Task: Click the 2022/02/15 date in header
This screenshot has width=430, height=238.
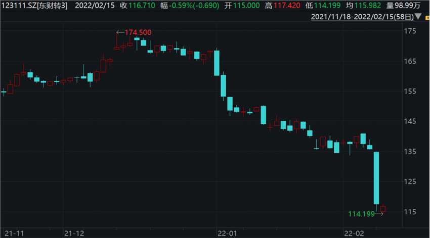Action: 95,5
